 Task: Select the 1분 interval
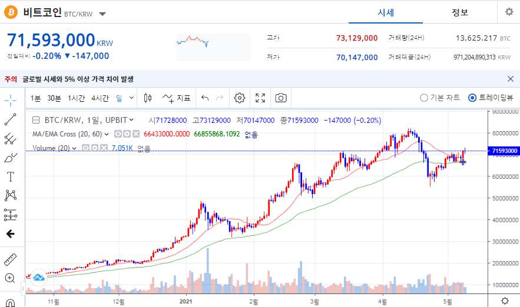(35, 98)
